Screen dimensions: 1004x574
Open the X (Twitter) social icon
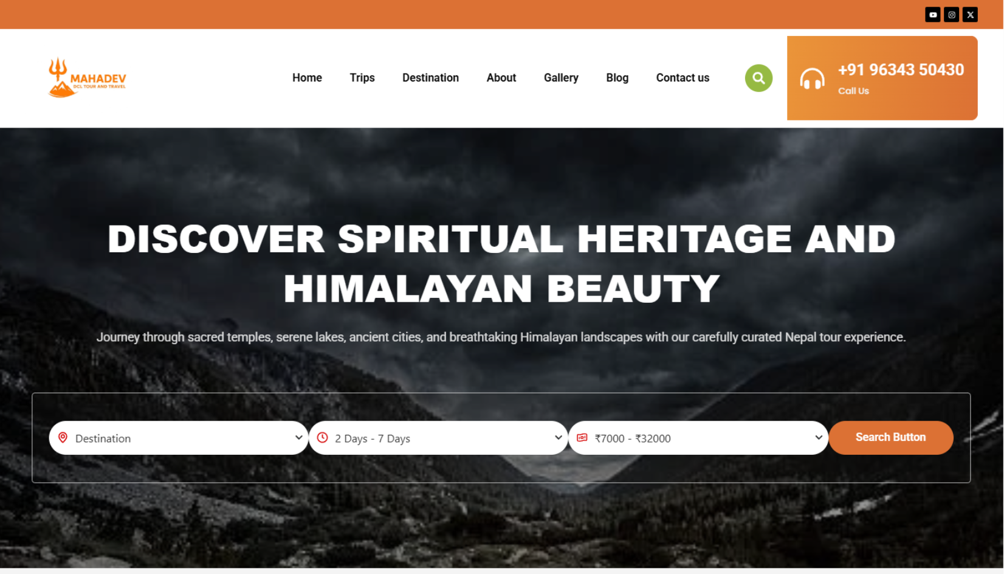click(970, 15)
